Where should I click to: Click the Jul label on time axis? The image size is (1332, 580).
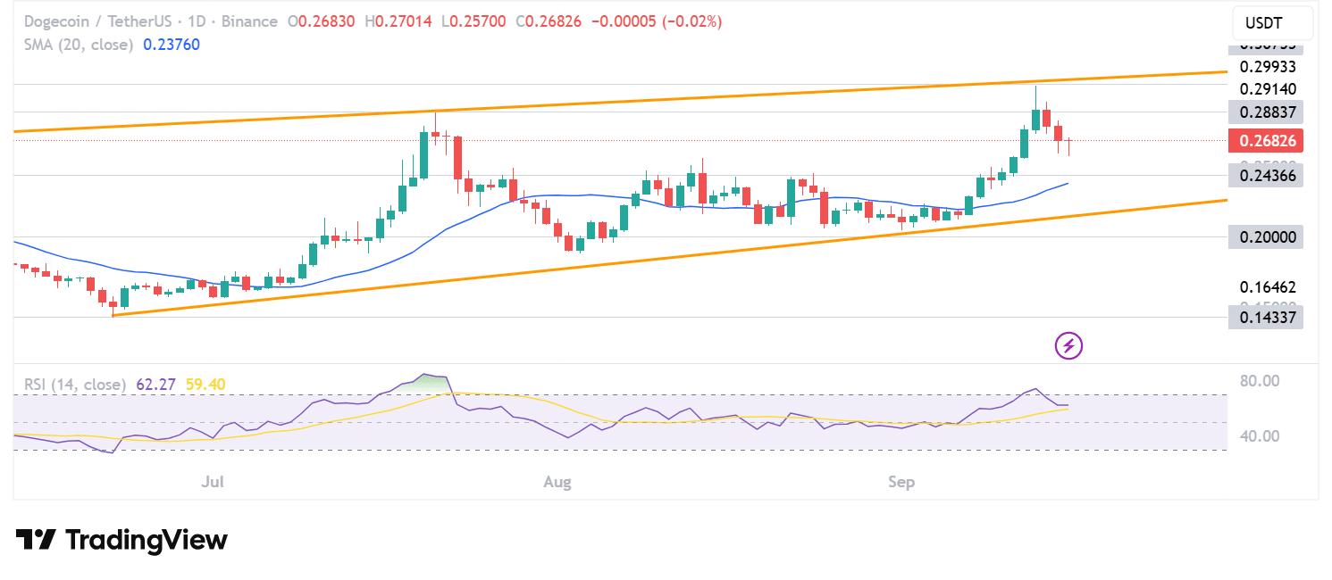point(213,483)
